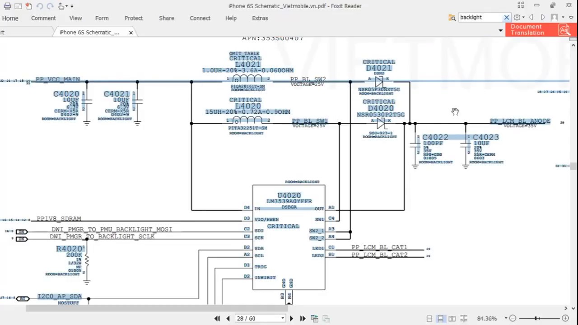Click the Redo arrow
This screenshot has width=578, height=325.
tap(50, 6)
